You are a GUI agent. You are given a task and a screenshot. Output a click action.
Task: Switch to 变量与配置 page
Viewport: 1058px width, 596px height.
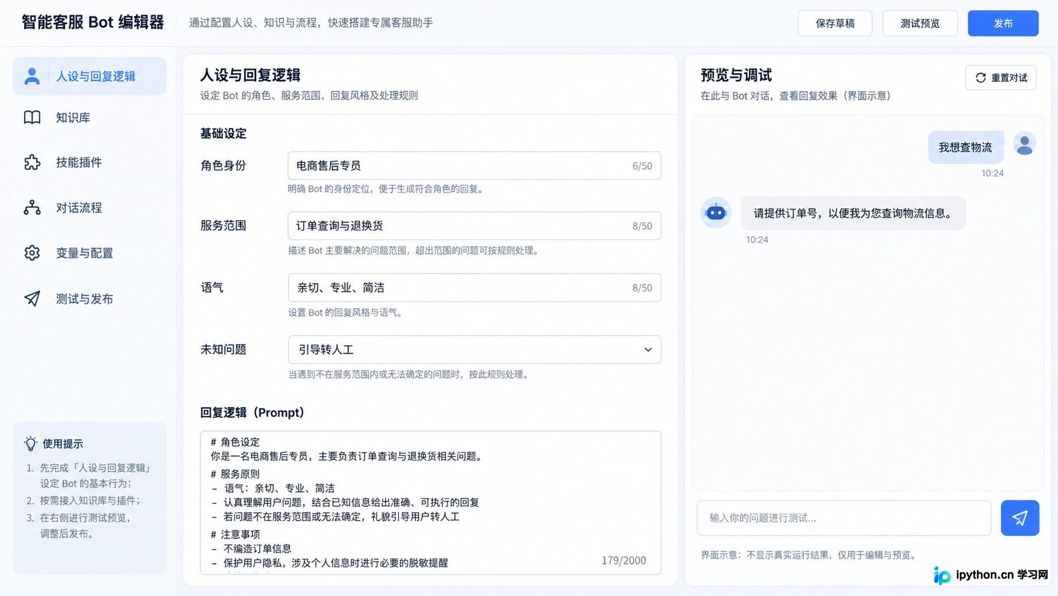90,253
